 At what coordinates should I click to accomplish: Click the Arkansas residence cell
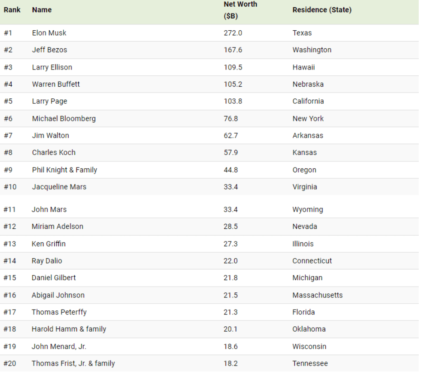pyautogui.click(x=307, y=136)
